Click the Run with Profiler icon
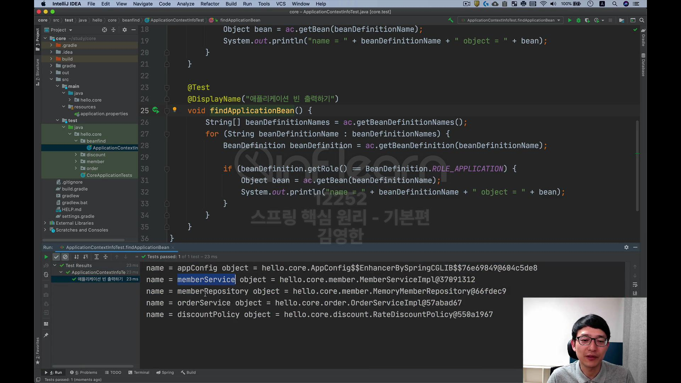The width and height of the screenshot is (681, 383). tap(597, 20)
